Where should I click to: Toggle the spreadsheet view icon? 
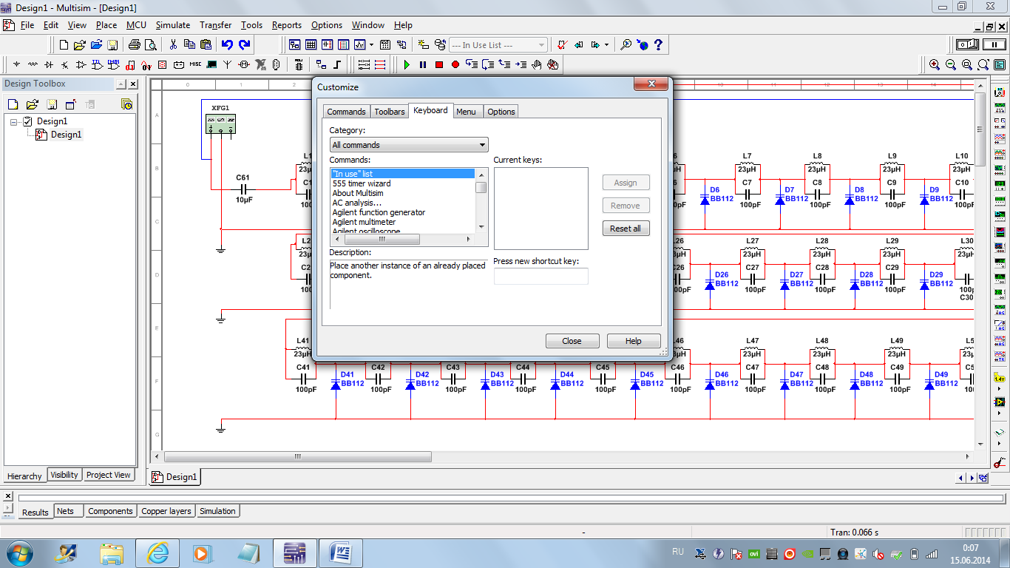click(311, 44)
